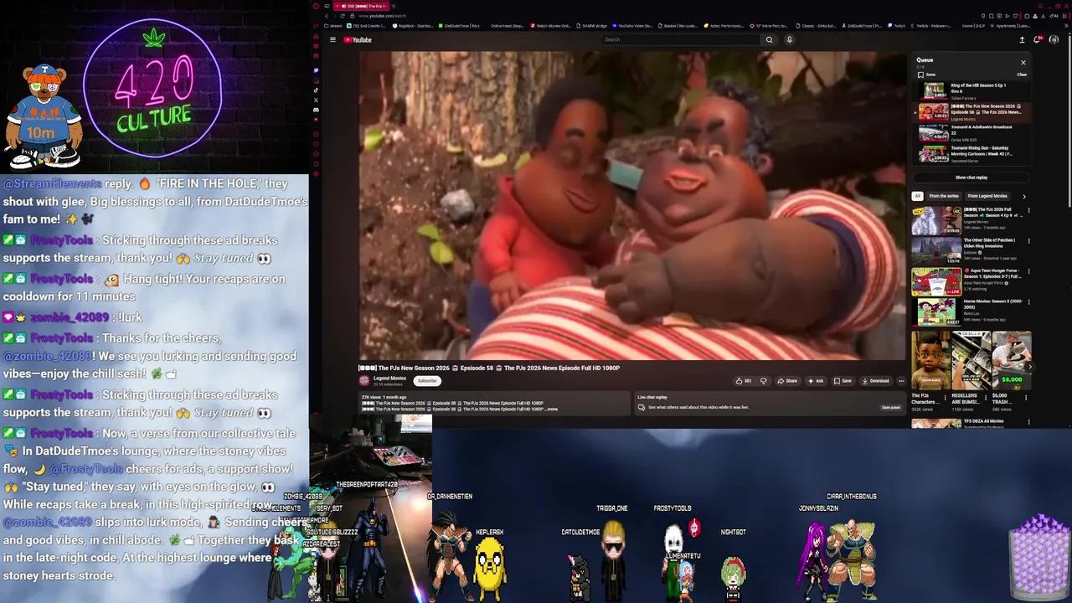Expand video description with ...more

pyautogui.click(x=552, y=410)
